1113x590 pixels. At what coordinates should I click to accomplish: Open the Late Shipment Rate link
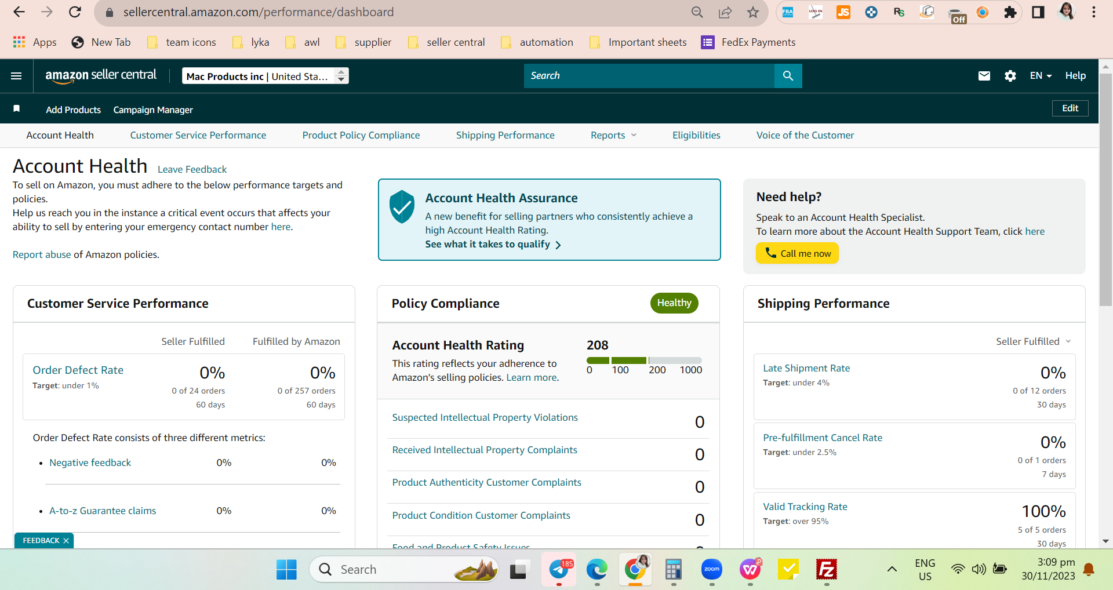pos(806,368)
